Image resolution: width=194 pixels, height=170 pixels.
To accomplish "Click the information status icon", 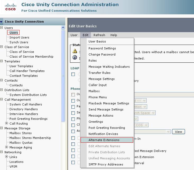I will (75, 57).
